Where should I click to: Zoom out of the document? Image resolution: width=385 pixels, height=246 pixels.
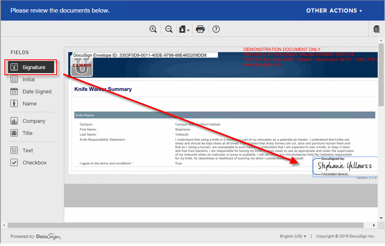click(168, 29)
